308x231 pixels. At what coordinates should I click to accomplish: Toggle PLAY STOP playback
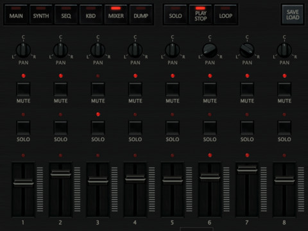point(200,15)
